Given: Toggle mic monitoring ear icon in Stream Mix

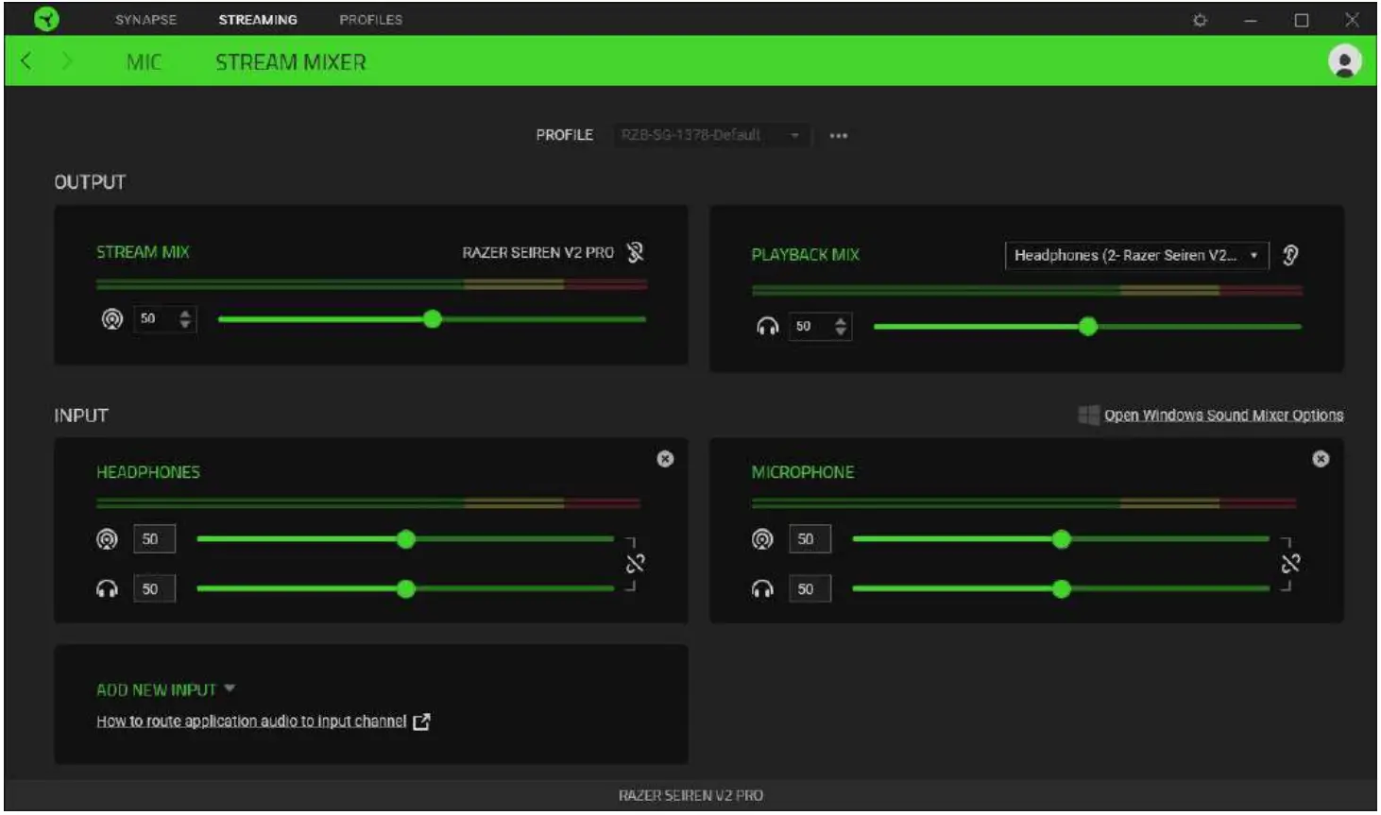Looking at the screenshot, I should coord(635,252).
